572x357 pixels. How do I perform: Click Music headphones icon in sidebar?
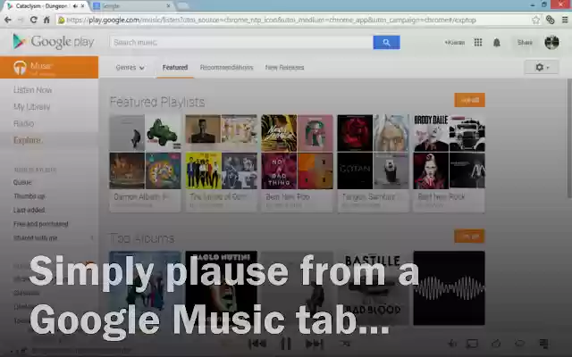[x=20, y=68]
